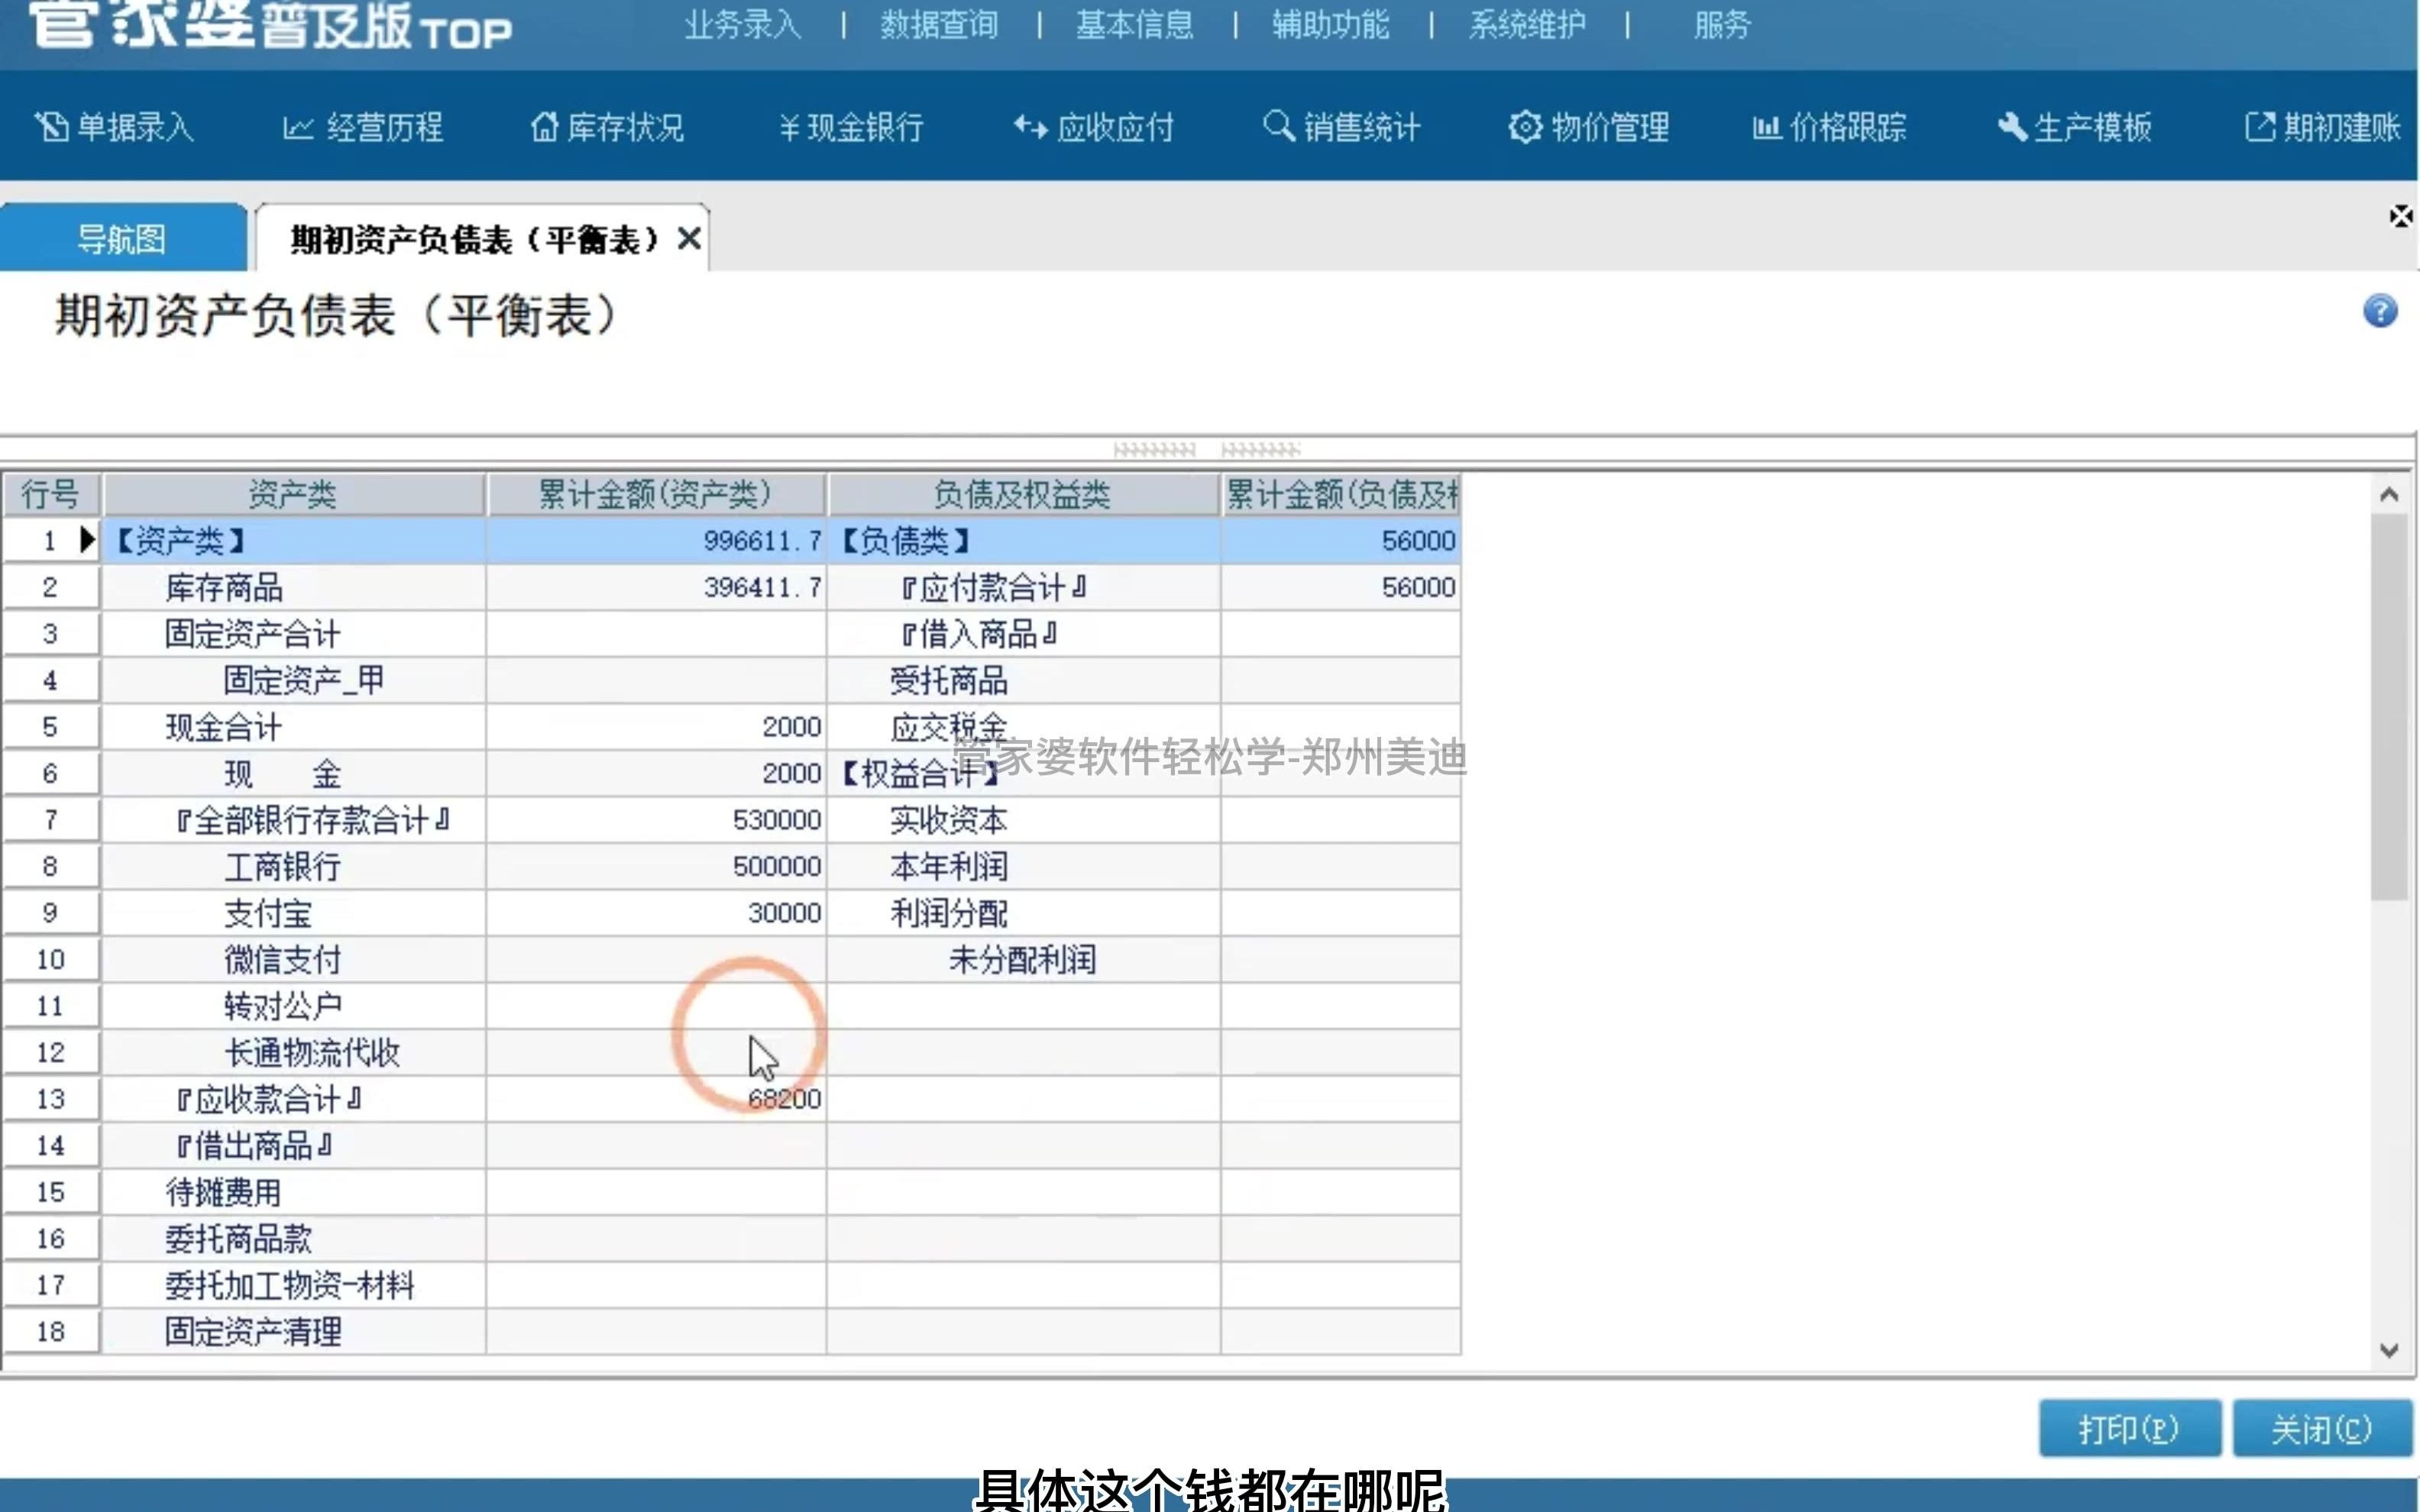
Task: Click 【负债类】 cell
Action: [x=1023, y=541]
